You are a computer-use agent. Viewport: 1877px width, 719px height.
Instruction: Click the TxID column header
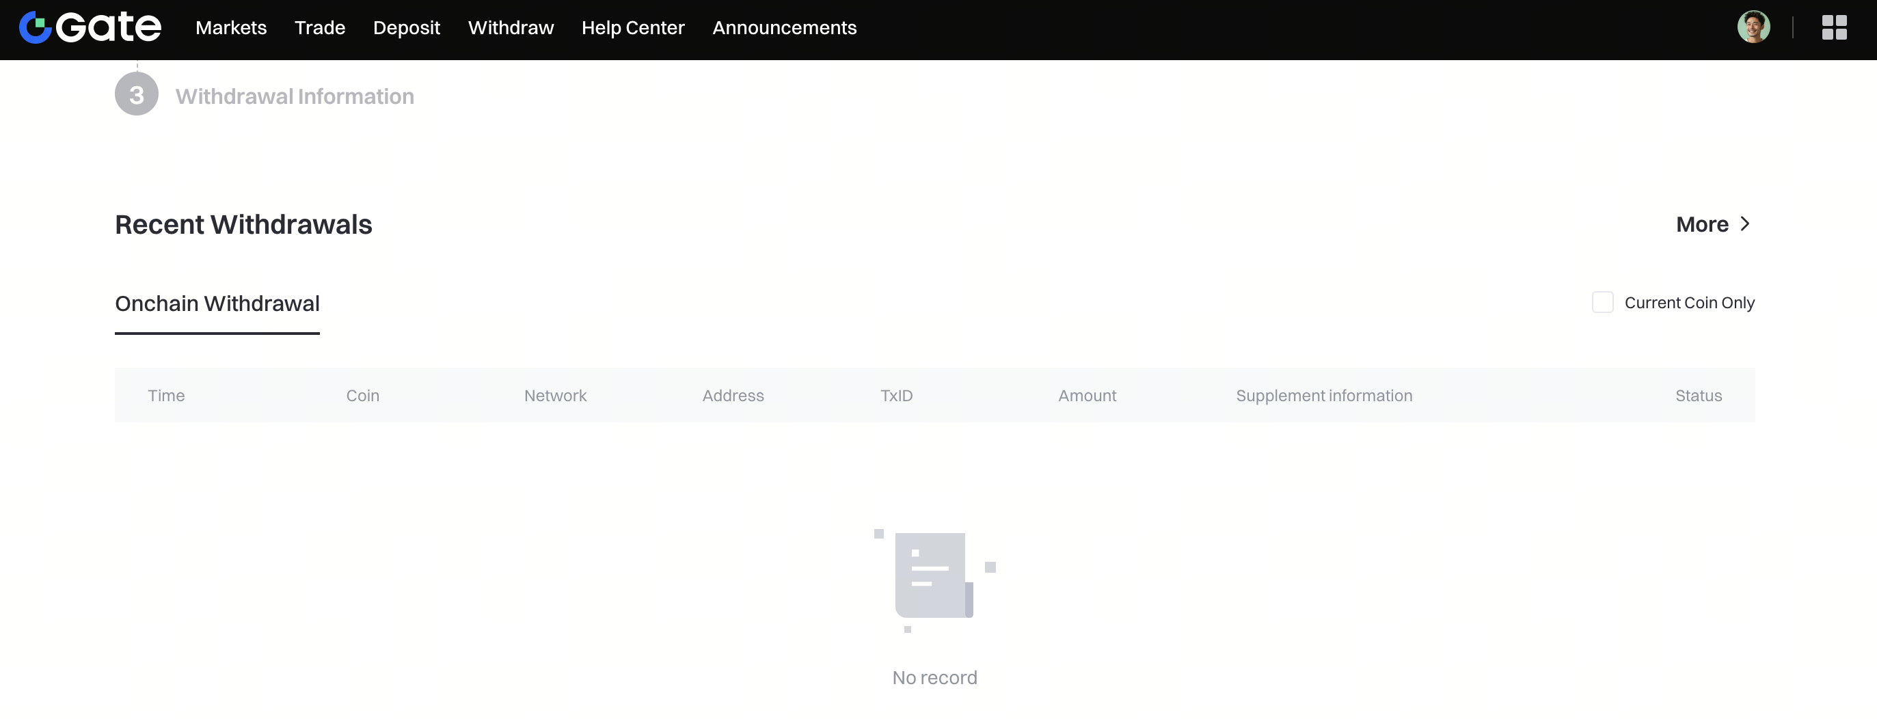(x=895, y=396)
